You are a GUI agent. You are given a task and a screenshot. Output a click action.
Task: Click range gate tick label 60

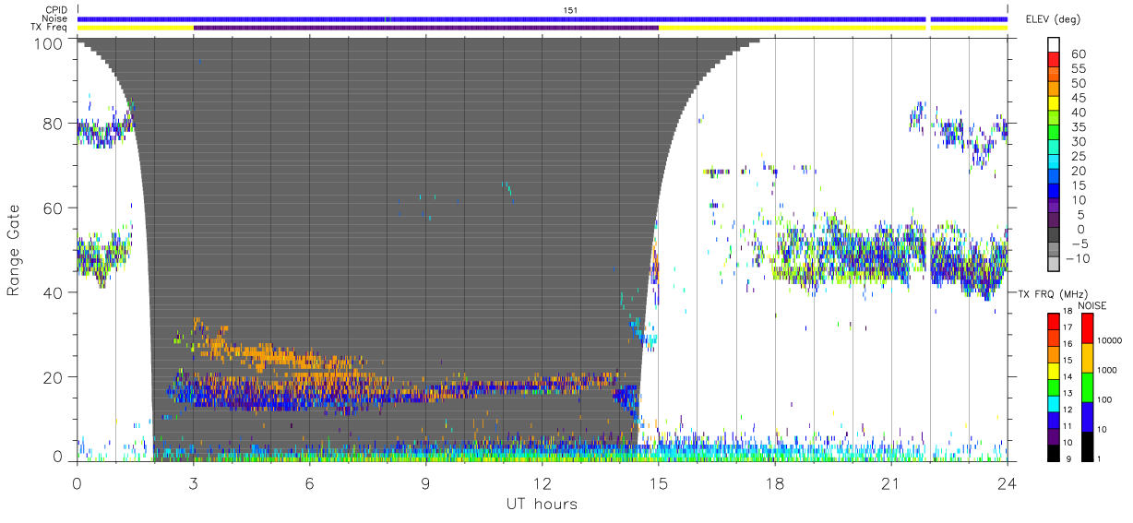(54, 208)
